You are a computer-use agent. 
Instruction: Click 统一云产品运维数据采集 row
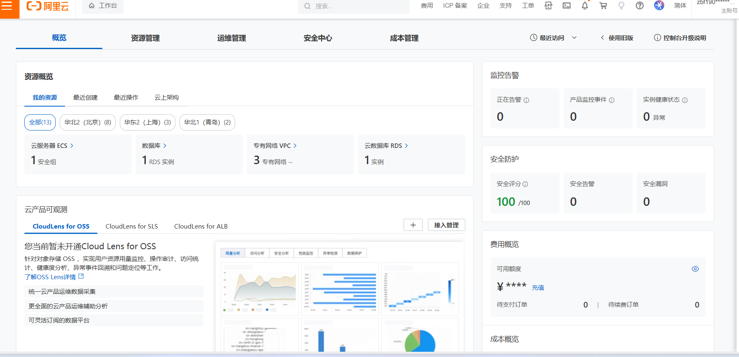click(x=114, y=291)
